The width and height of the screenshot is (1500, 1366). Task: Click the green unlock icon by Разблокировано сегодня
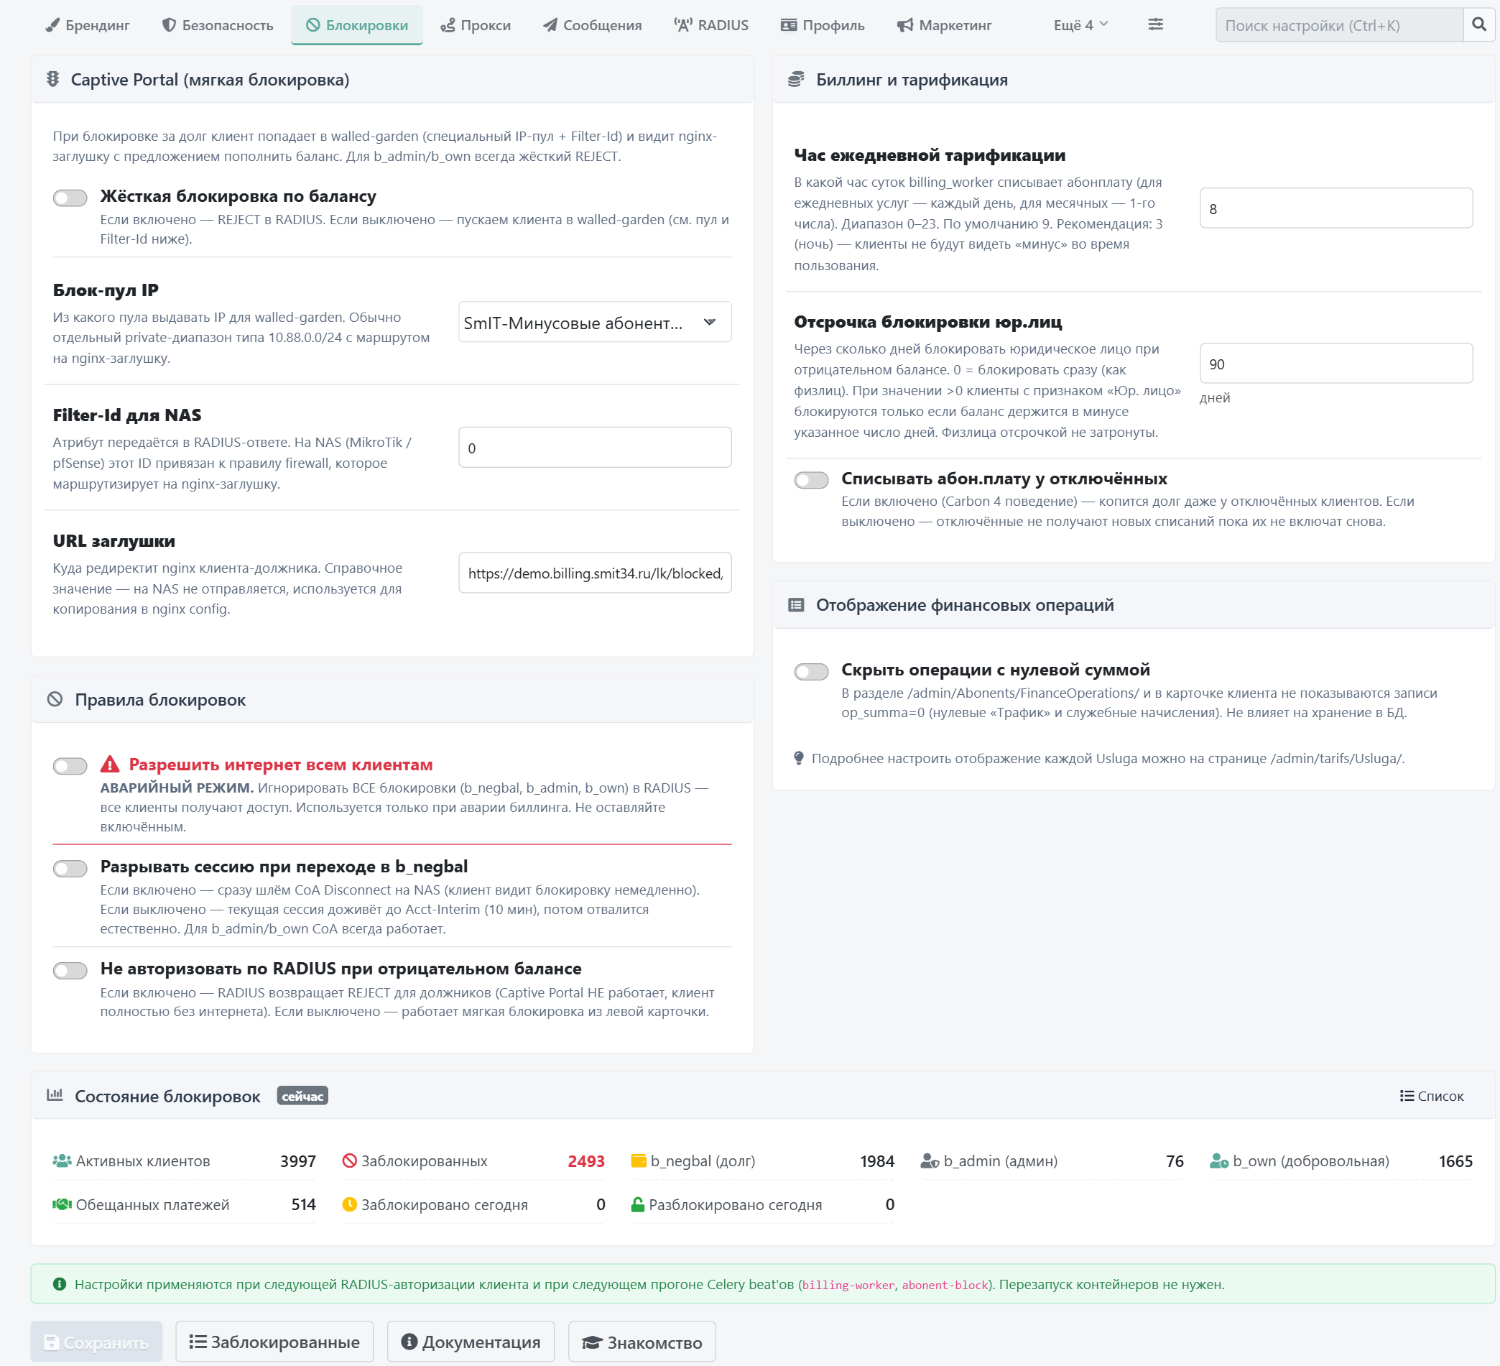tap(638, 1204)
